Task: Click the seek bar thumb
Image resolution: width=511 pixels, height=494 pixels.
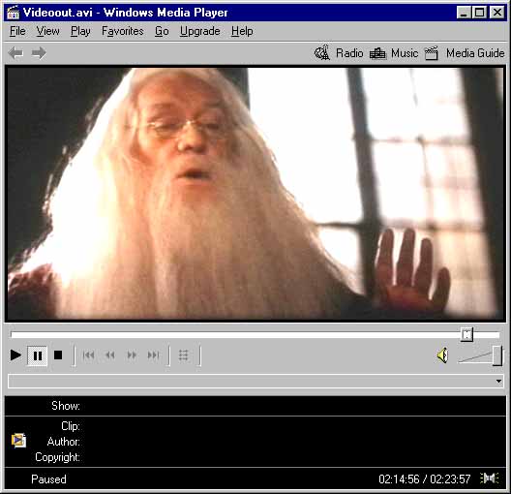Action: click(466, 334)
